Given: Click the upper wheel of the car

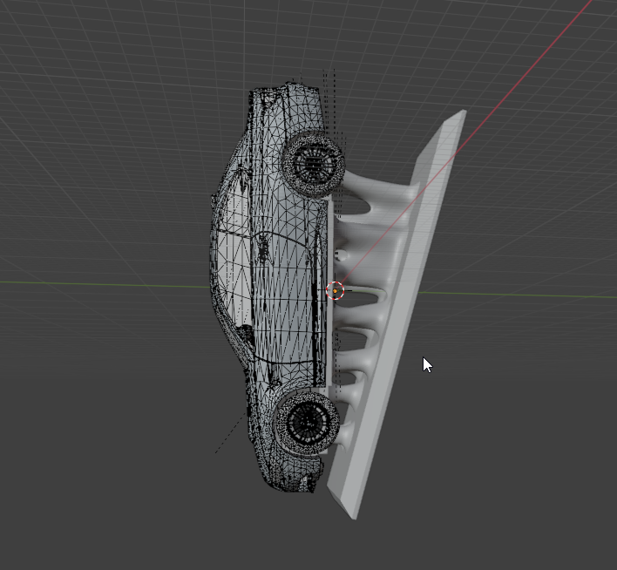Looking at the screenshot, I should (x=313, y=163).
